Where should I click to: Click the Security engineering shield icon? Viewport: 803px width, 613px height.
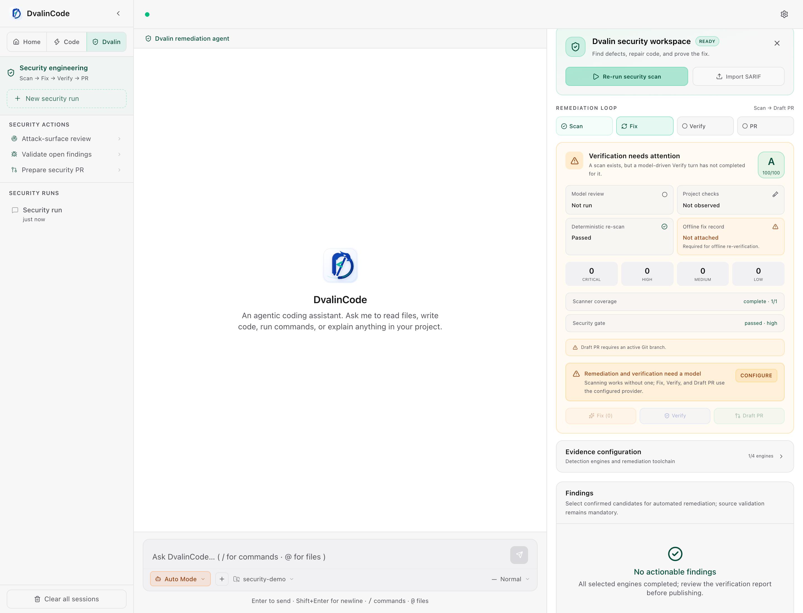tap(11, 73)
